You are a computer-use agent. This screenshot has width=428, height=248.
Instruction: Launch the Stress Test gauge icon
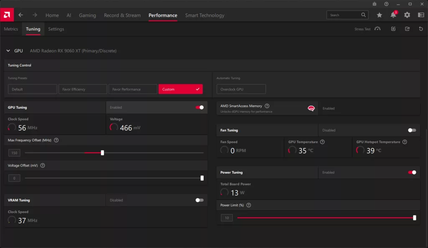(377, 29)
